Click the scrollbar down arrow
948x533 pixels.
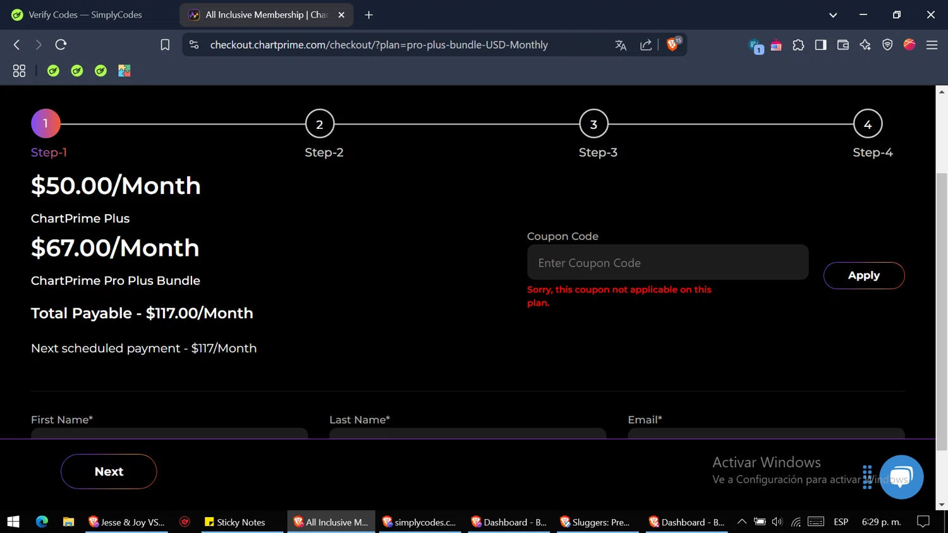point(942,505)
